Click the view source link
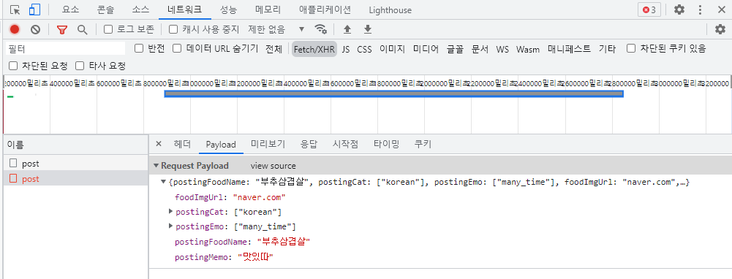 (x=273, y=166)
